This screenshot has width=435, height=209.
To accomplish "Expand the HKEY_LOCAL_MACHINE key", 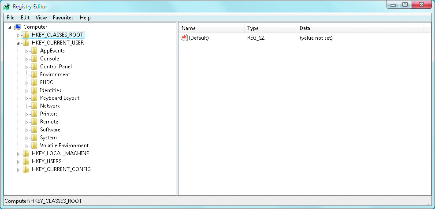I will pyautogui.click(x=19, y=154).
